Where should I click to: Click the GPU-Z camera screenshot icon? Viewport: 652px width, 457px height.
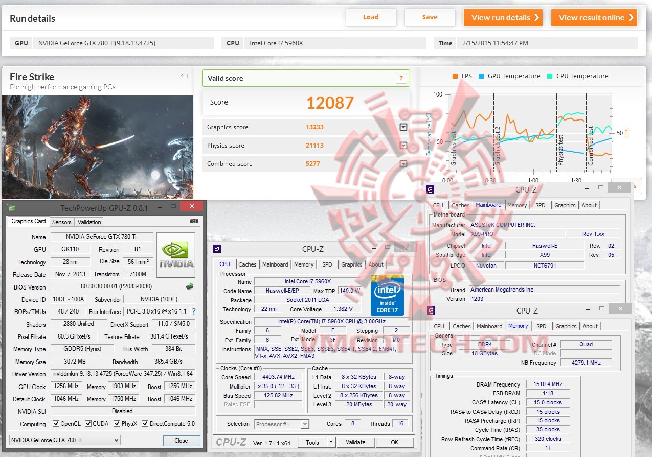(x=193, y=220)
